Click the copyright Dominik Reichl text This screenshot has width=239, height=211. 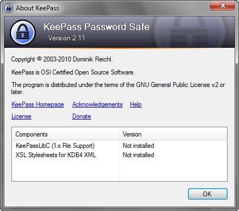[x=62, y=59]
